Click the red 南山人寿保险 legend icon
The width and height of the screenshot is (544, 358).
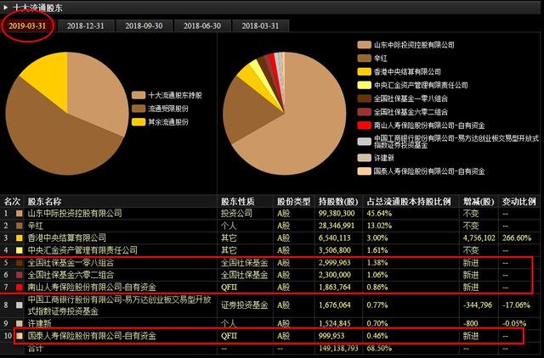364,126
